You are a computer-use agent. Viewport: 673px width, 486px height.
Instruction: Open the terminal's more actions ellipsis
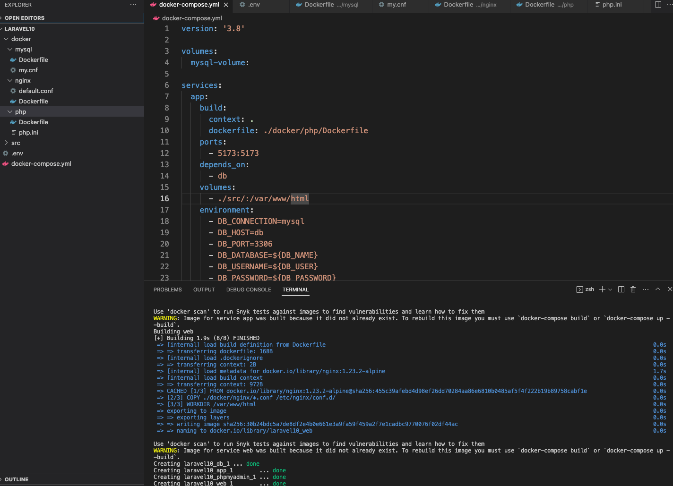(x=645, y=289)
